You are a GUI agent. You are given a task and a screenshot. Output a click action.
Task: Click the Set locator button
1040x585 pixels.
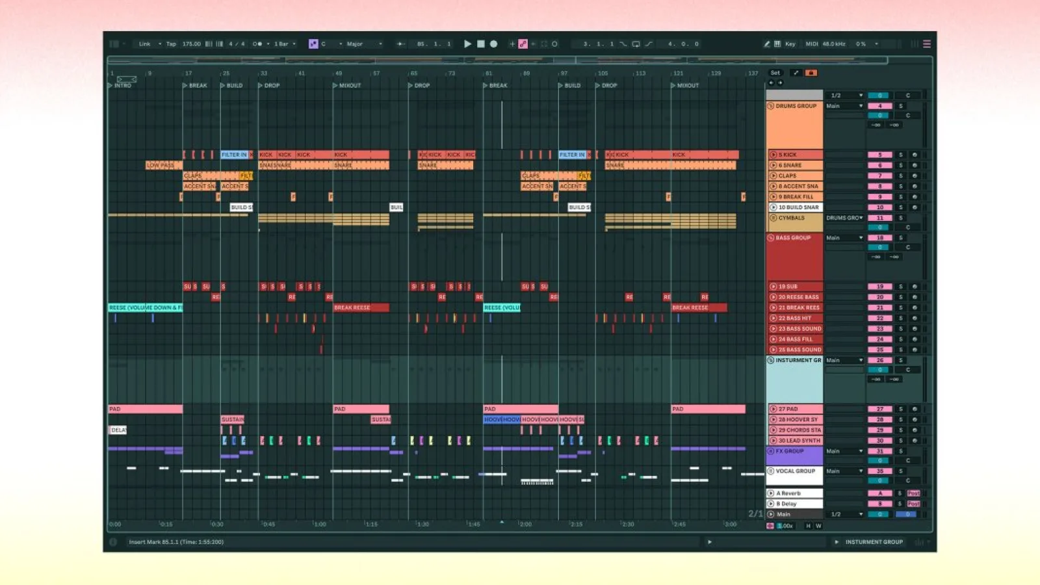click(775, 73)
